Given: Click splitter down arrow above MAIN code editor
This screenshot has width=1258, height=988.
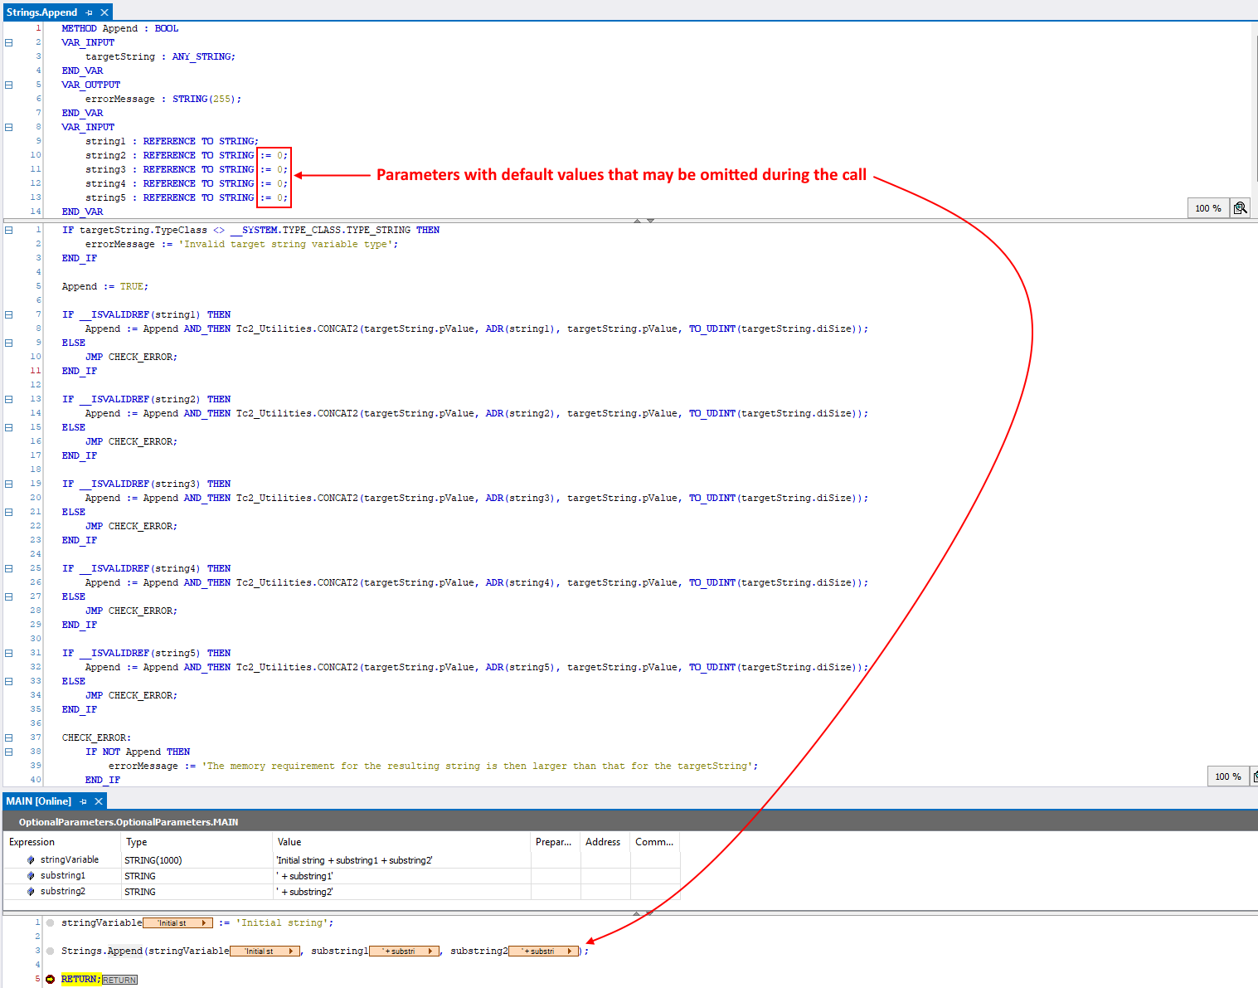Looking at the screenshot, I should 650,913.
